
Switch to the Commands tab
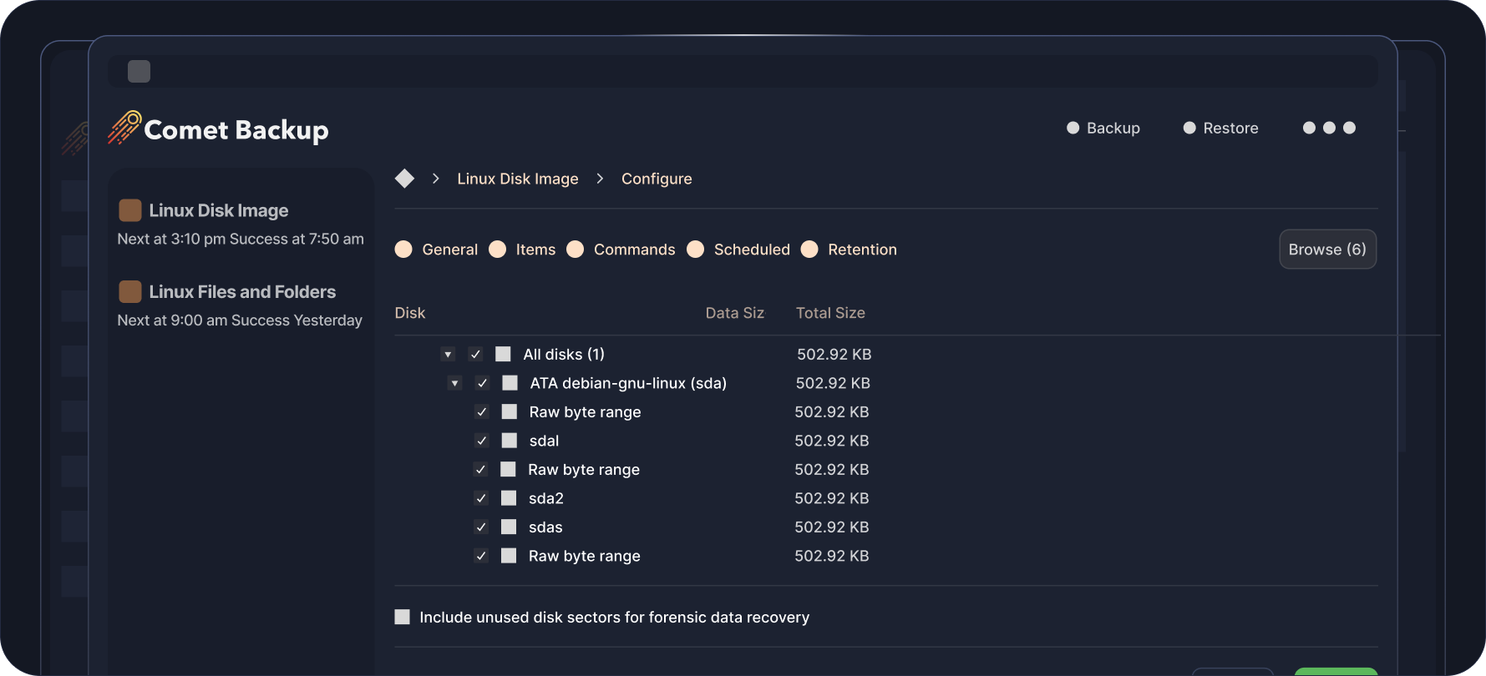[x=633, y=250]
